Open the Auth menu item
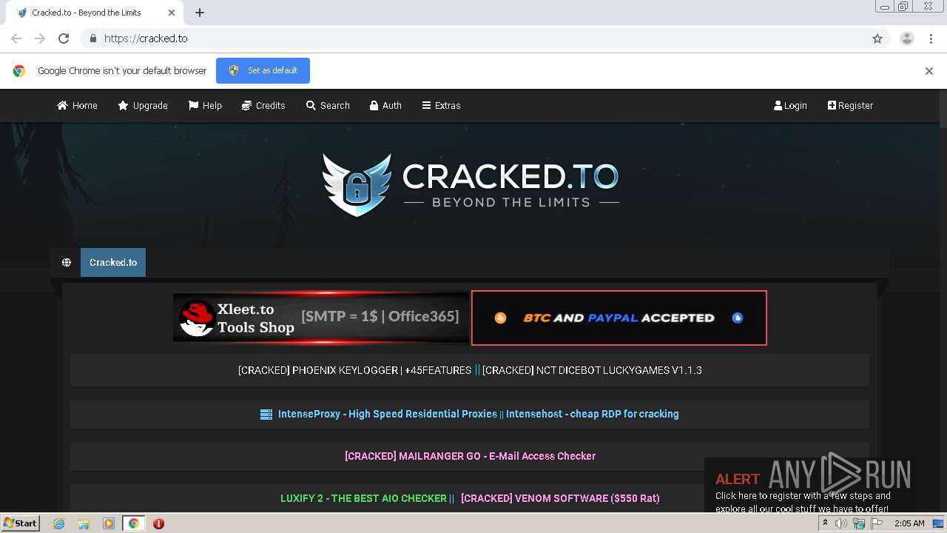Image resolution: width=947 pixels, height=533 pixels. click(385, 105)
